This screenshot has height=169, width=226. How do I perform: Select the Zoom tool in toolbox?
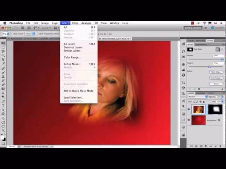coord(3,131)
